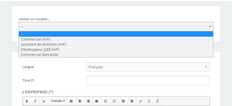Click the Titre (*) field label
The height and width of the screenshot is (106, 232).
point(28,81)
